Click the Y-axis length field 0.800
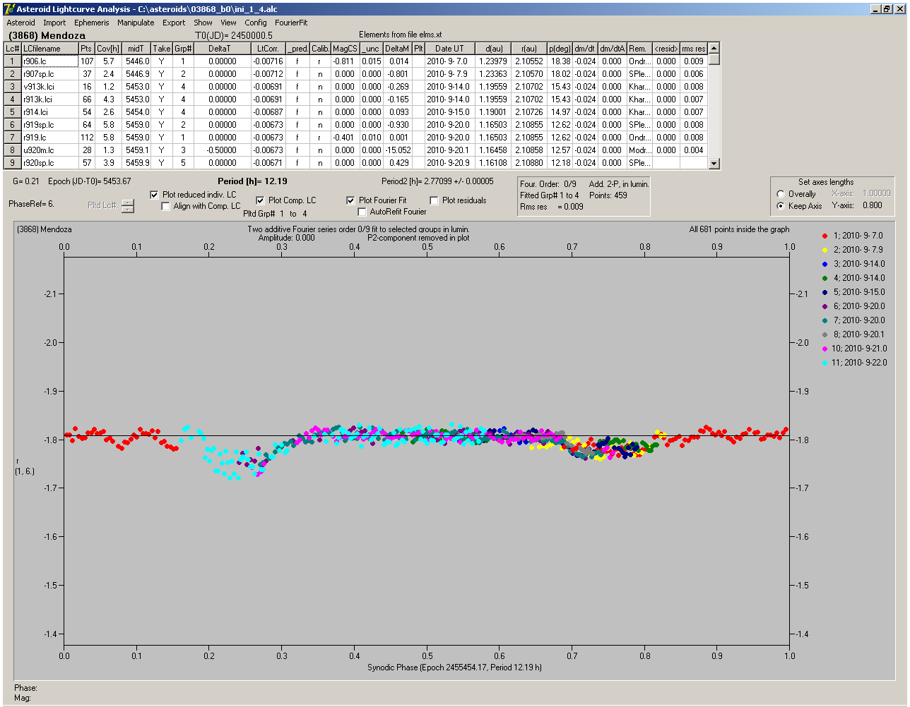Viewport: 910px width, 707px height. 872,206
